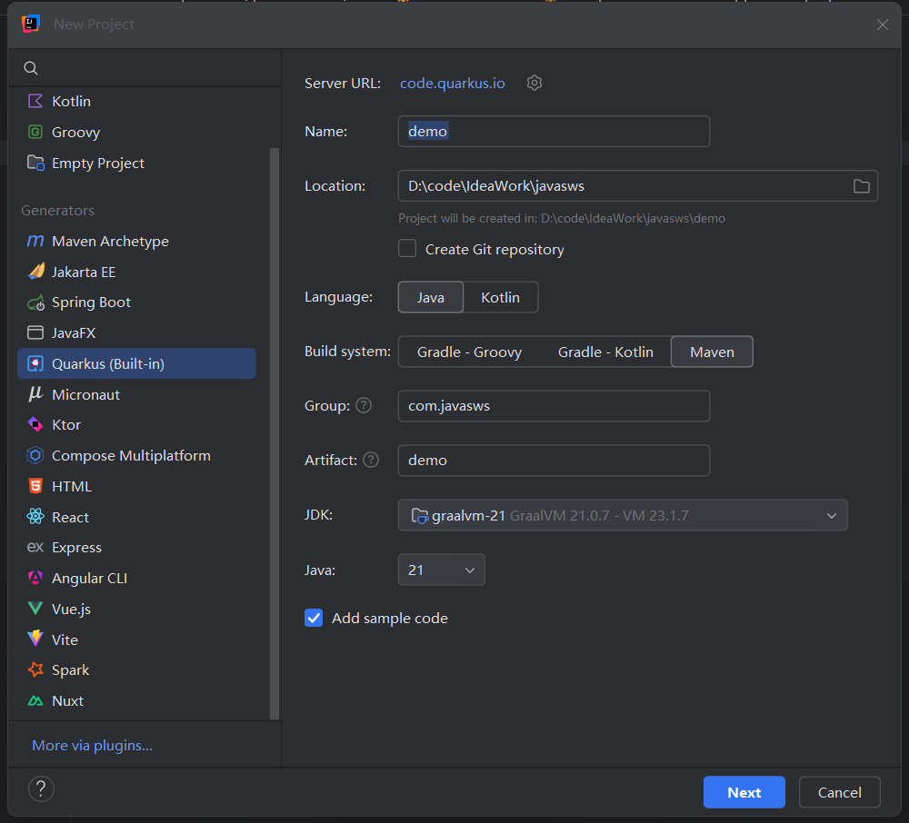Select Compose Multiplatform generator label
Viewport: 909px width, 823px height.
point(131,456)
